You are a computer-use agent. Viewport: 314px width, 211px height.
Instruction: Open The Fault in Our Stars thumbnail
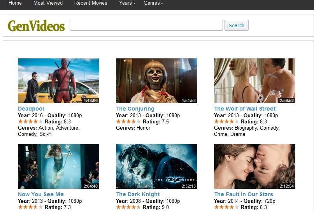[254, 166]
